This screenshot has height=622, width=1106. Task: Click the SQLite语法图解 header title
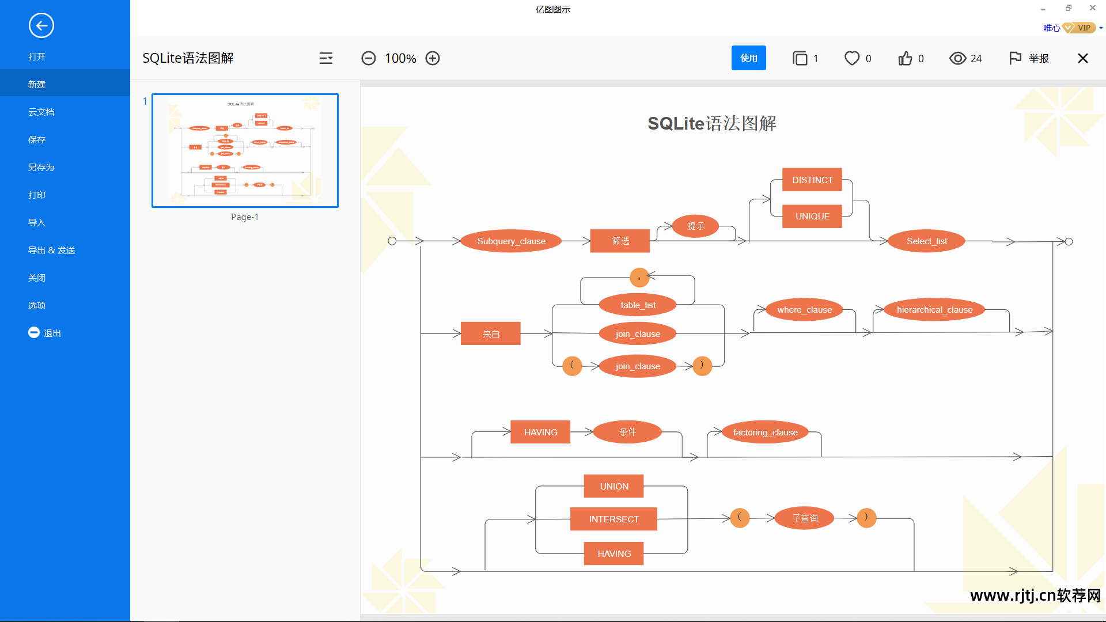188,58
